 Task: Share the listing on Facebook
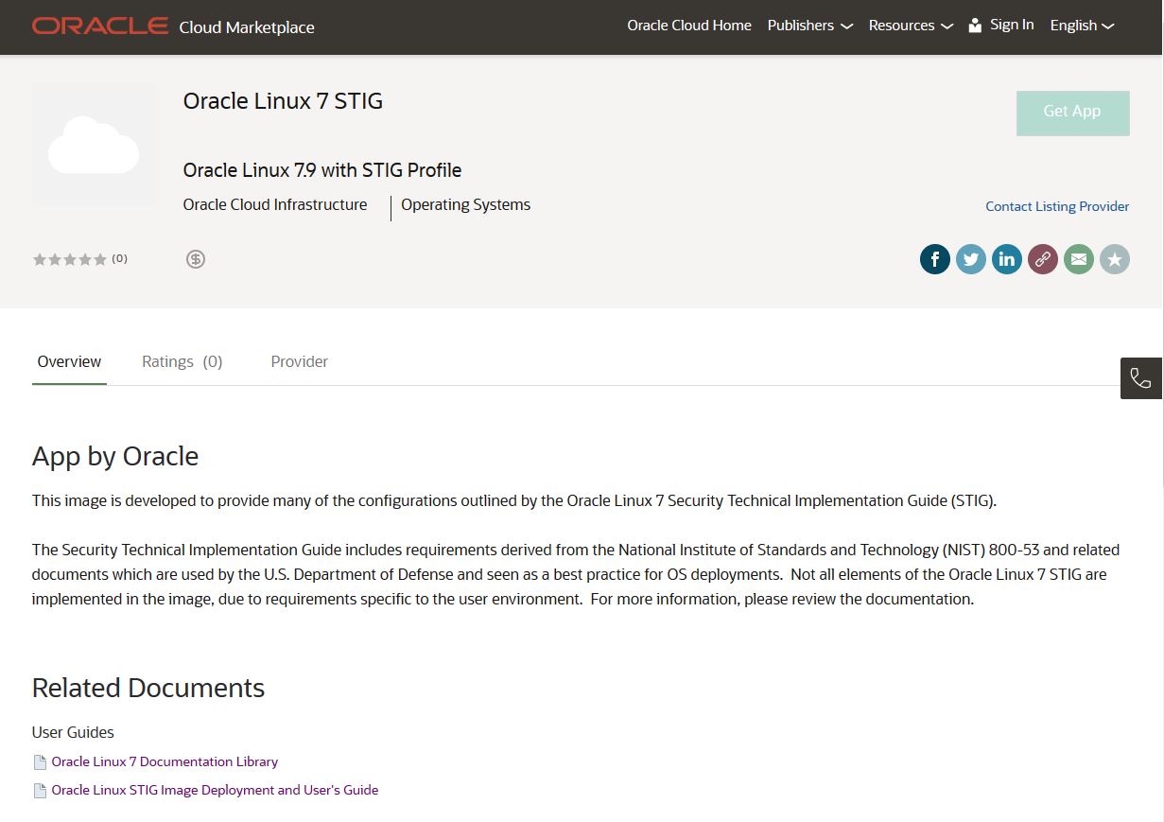point(934,258)
